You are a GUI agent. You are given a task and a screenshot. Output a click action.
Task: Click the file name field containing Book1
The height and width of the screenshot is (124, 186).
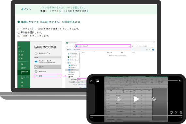[82, 80]
